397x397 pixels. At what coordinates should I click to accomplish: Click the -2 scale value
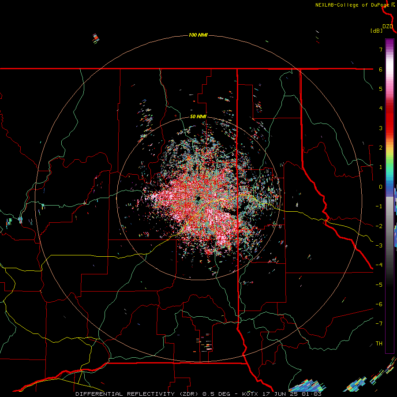tap(379, 226)
